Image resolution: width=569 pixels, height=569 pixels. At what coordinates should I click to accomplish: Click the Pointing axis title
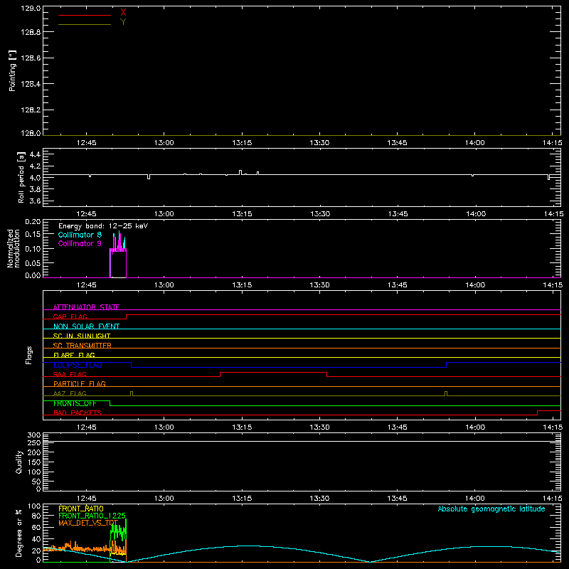click(x=12, y=70)
